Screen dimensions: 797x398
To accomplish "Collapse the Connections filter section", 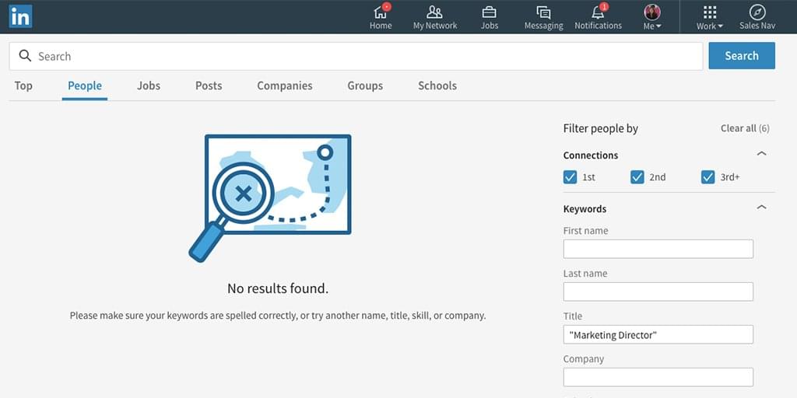I will 761,154.
